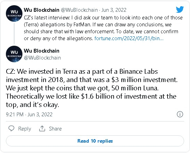The image size is (190, 153).
Task: Open parent tweet text about CZ's latest interview
Action: click(x=103, y=28)
